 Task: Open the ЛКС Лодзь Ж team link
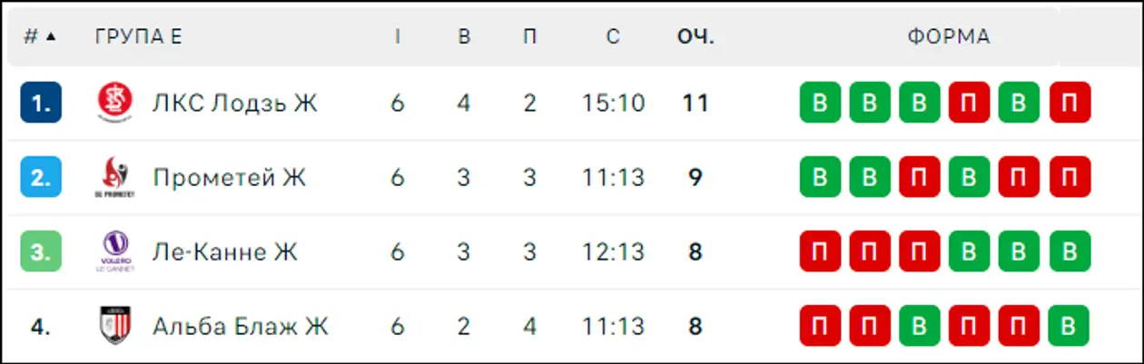235,103
